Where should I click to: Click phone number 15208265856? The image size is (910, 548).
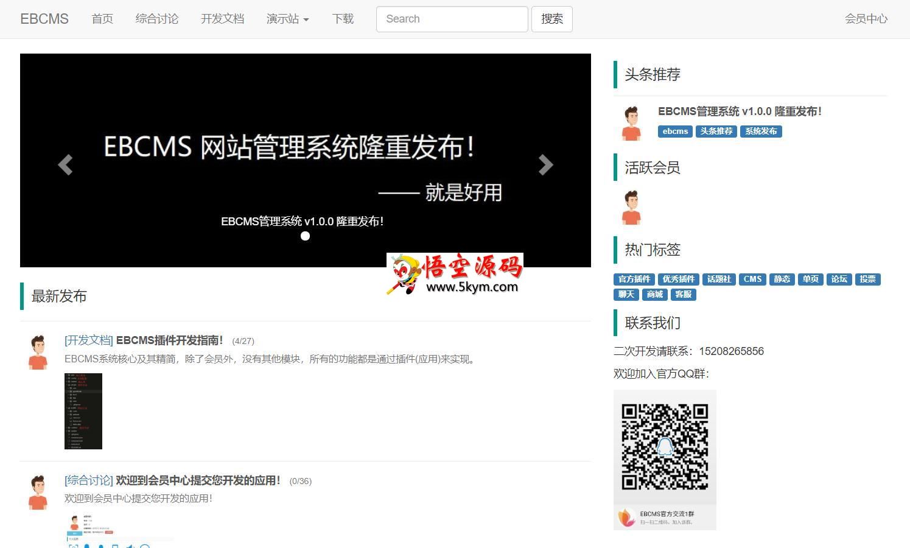click(731, 351)
